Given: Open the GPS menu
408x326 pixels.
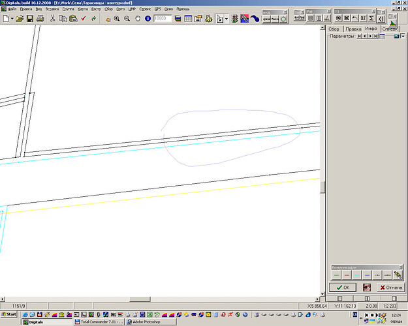Looking at the screenshot, I should (158, 9).
